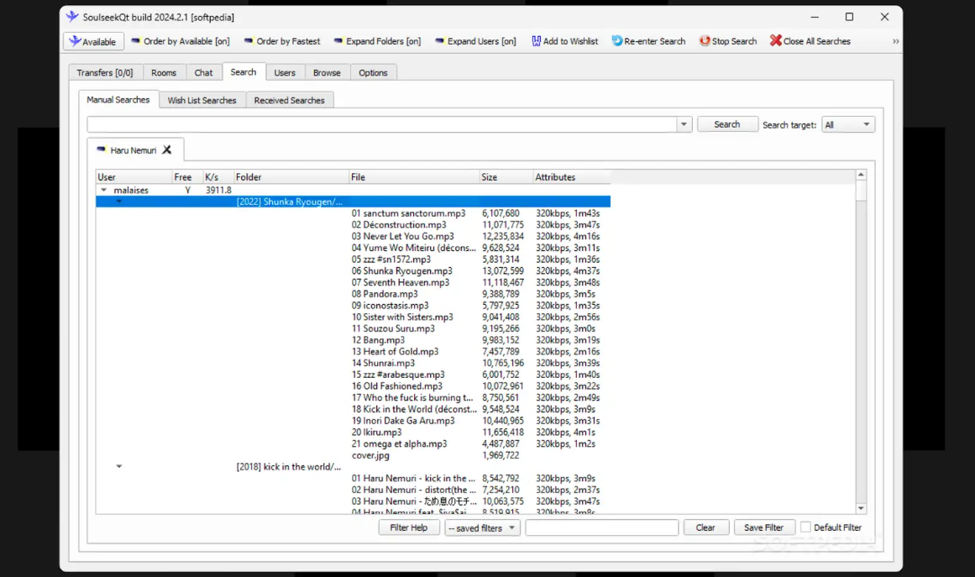Click the Save Filter button
Screen dimensions: 975x577
click(763, 527)
